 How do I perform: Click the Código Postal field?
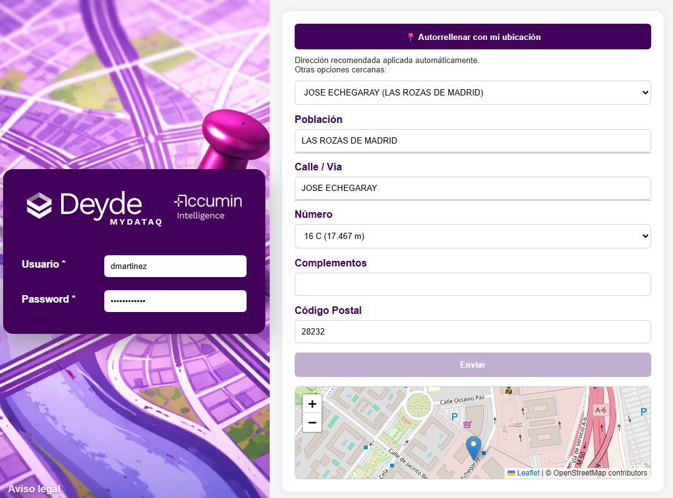(x=473, y=332)
